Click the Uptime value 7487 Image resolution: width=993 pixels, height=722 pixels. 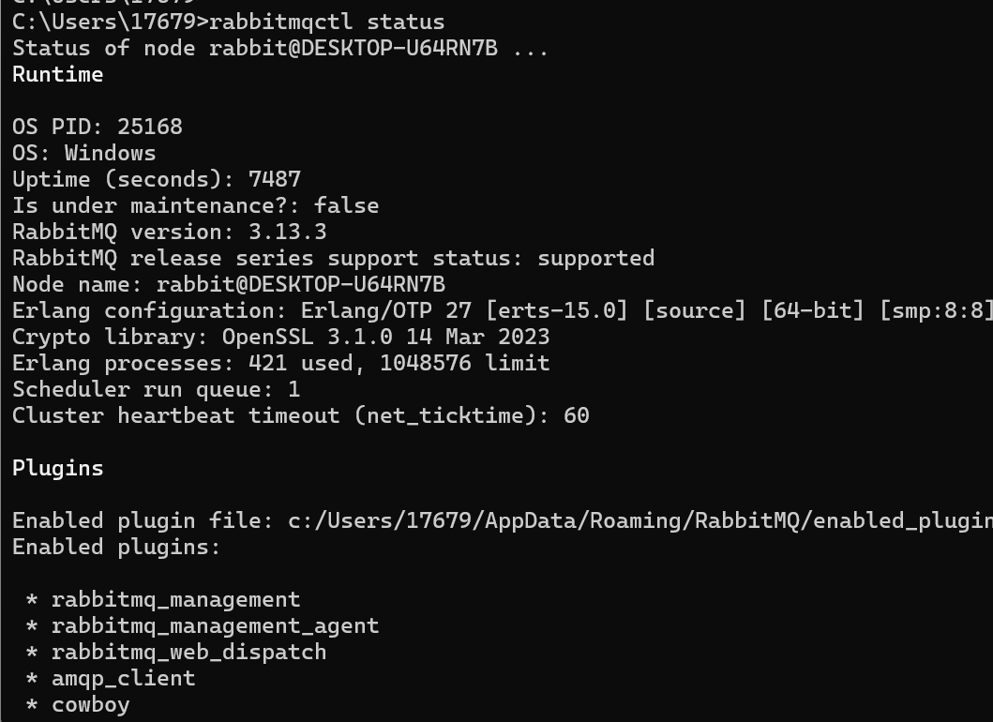pos(275,179)
